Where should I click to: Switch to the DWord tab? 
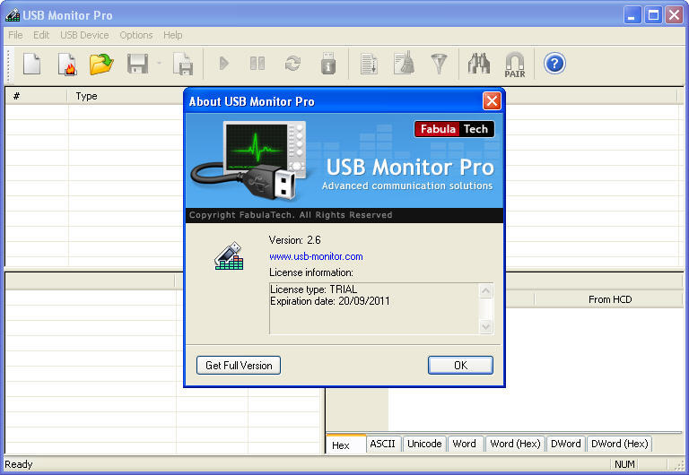click(x=565, y=444)
